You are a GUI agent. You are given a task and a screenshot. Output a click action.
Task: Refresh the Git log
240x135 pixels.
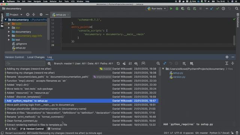coord(118,63)
